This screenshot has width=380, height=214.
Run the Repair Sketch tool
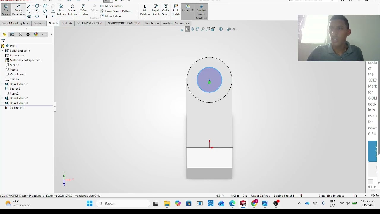pyautogui.click(x=156, y=10)
